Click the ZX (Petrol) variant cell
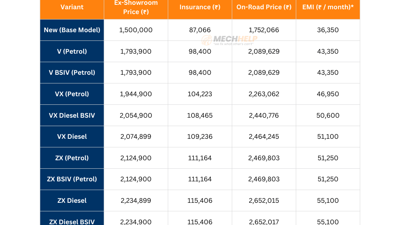The height and width of the screenshot is (225, 400). [72, 158]
